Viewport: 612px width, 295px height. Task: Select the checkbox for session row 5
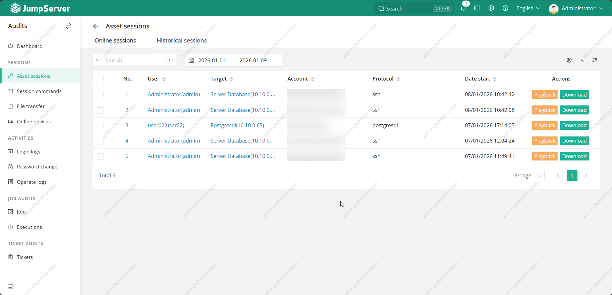click(x=100, y=156)
